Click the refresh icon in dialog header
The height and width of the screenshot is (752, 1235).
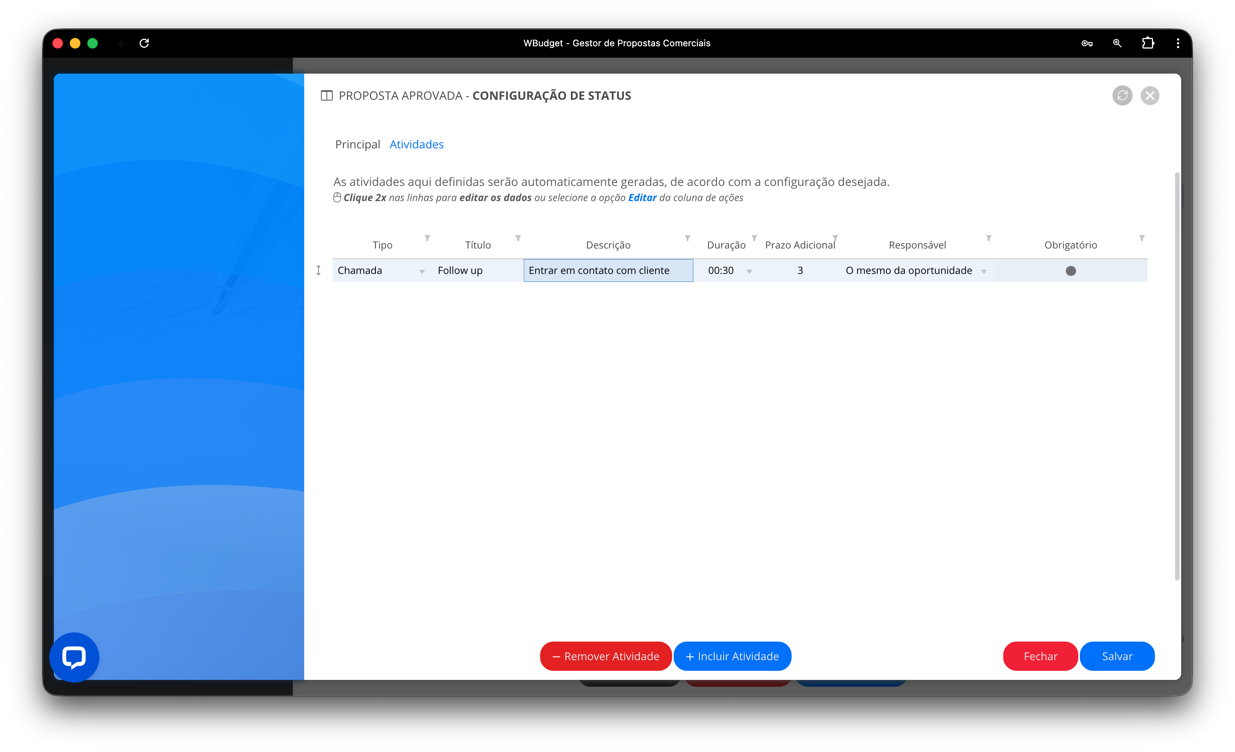coord(1122,95)
